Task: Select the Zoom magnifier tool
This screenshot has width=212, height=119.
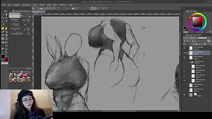Action: click(x=3, y=14)
